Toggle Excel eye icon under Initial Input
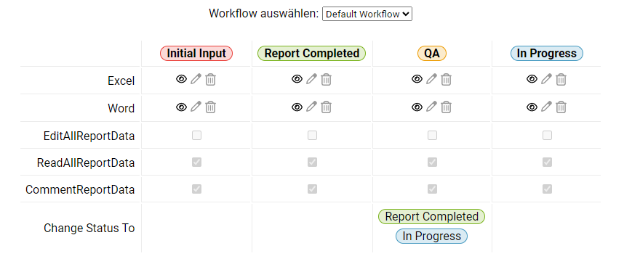Viewport: 640px width, 280px height. click(x=181, y=79)
